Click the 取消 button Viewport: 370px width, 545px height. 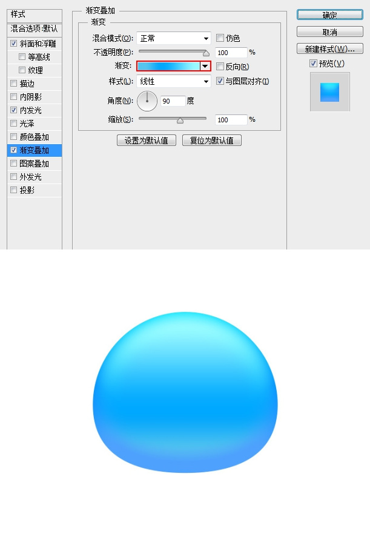(x=329, y=32)
